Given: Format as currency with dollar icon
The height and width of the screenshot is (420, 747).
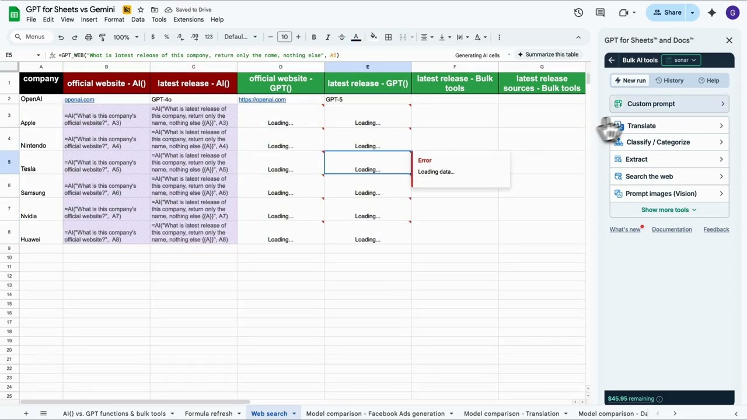Looking at the screenshot, I should coord(153,37).
